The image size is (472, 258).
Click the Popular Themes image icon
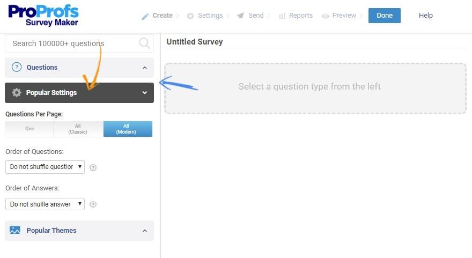[x=15, y=231]
